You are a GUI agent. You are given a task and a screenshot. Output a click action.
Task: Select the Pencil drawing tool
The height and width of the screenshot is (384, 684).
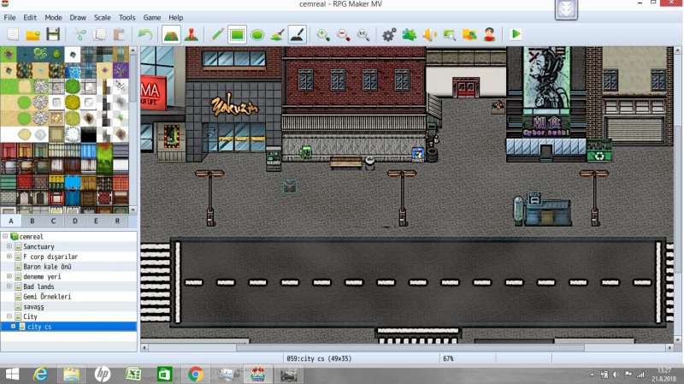click(x=217, y=34)
